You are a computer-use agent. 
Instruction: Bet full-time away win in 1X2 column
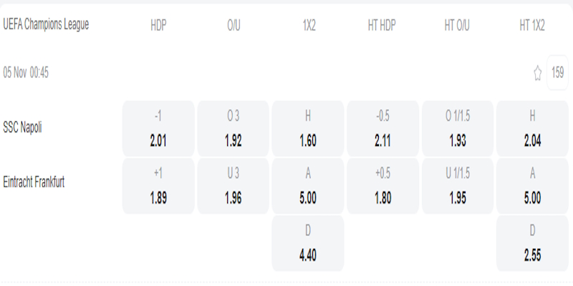pyautogui.click(x=308, y=186)
